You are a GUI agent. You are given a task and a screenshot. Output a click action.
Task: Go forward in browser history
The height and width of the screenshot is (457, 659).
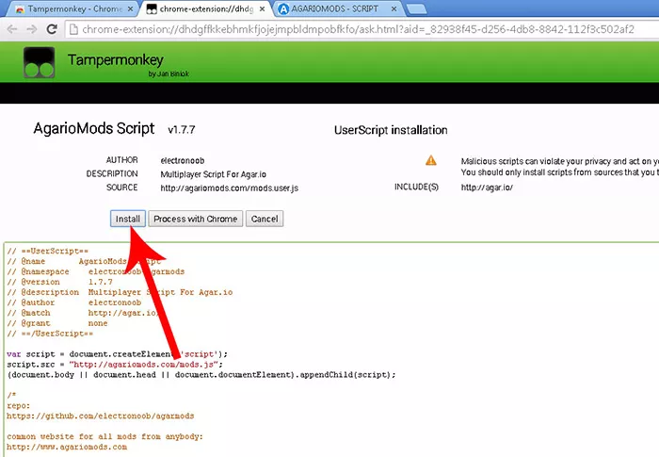pos(32,29)
